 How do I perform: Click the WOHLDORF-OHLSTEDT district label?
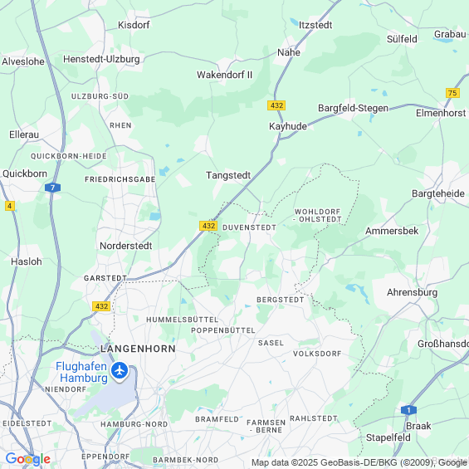pyautogui.click(x=317, y=215)
